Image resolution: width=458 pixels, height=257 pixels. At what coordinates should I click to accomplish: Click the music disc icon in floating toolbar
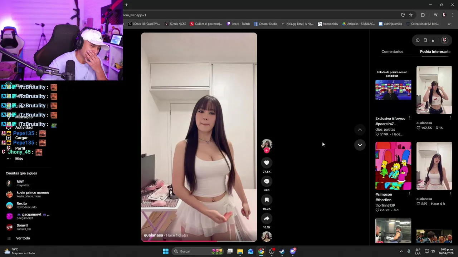coord(418,40)
